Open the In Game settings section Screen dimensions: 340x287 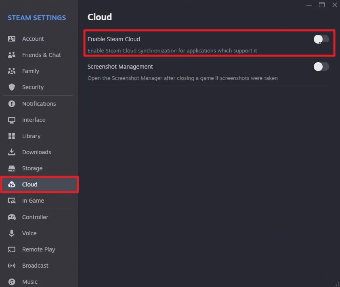pyautogui.click(x=33, y=201)
